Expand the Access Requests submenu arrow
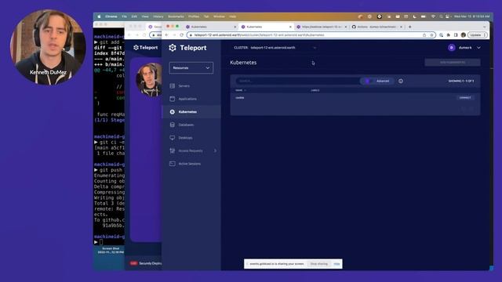Viewport: 502px width, 282px height. pos(215,150)
